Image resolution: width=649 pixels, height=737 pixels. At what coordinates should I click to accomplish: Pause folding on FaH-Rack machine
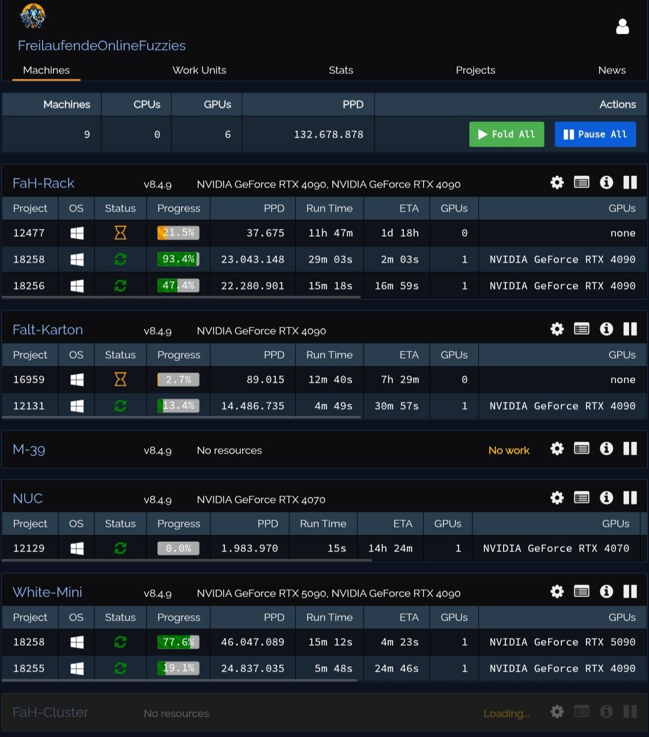(x=630, y=183)
